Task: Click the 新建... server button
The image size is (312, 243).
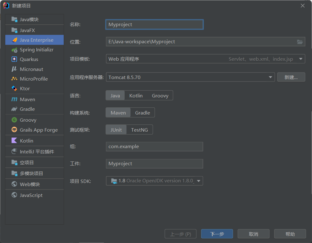Action: pos(291,77)
